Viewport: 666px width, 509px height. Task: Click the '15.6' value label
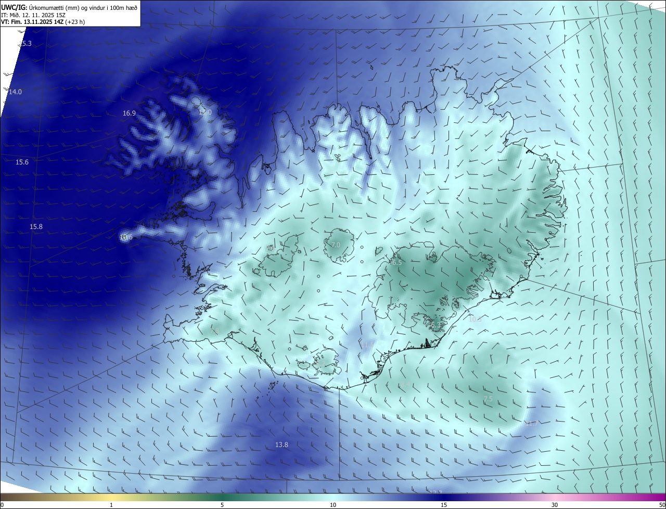pyautogui.click(x=22, y=162)
